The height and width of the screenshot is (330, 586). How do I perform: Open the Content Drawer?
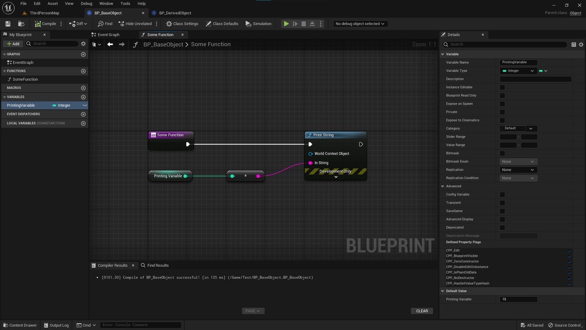pos(20,325)
